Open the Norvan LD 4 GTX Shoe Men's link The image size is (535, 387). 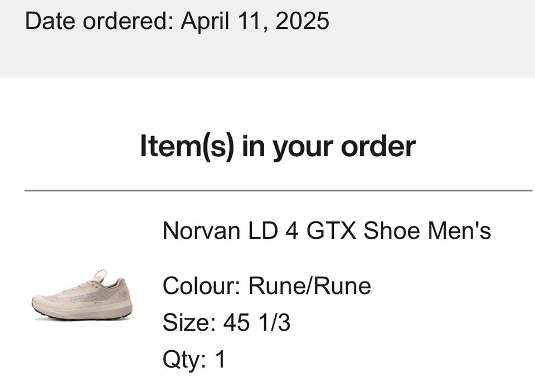point(327,230)
